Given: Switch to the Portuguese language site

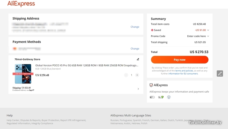Looking at the screenshot, I should pyautogui.click(x=126, y=120).
